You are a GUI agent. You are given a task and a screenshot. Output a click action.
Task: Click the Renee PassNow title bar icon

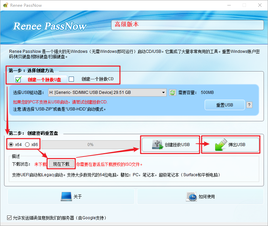[4, 5]
